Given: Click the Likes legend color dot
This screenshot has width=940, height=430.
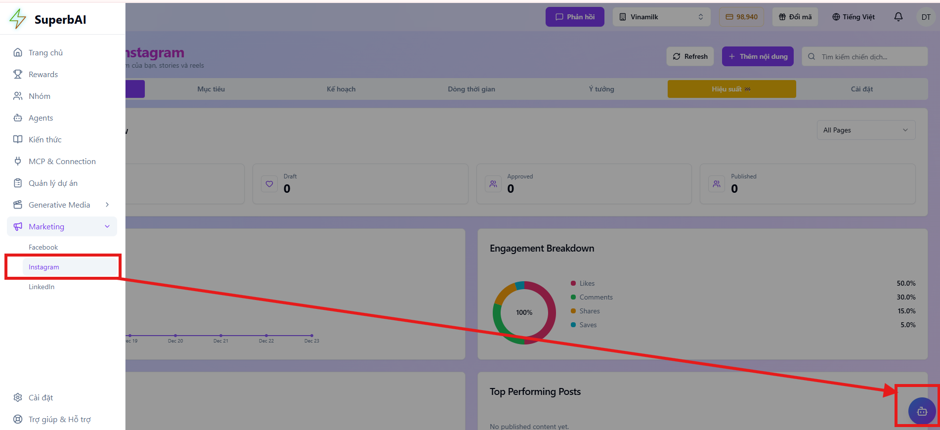Looking at the screenshot, I should (573, 283).
